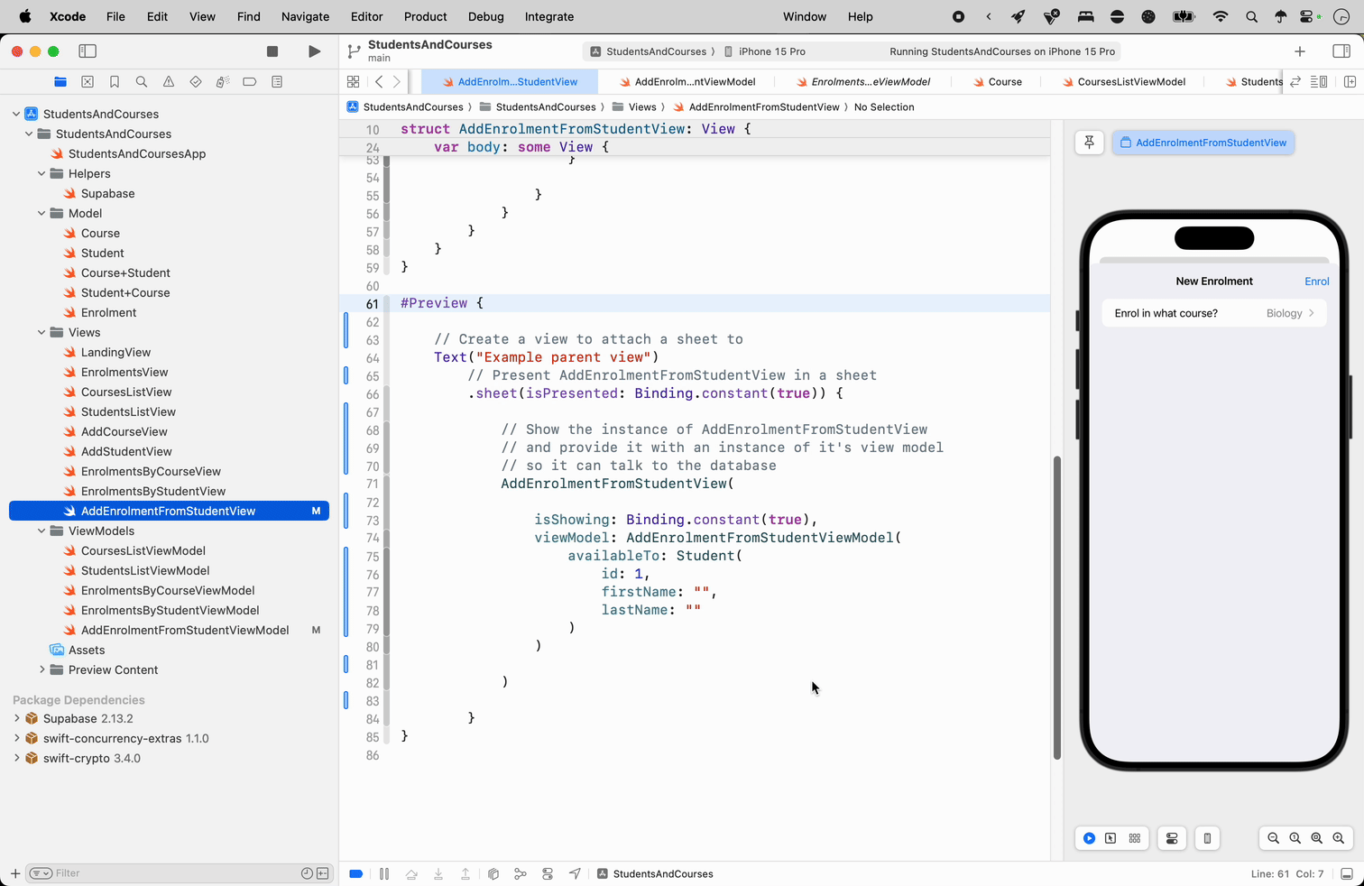Toggle the inspector panel on the right
1364x886 pixels.
1341,51
